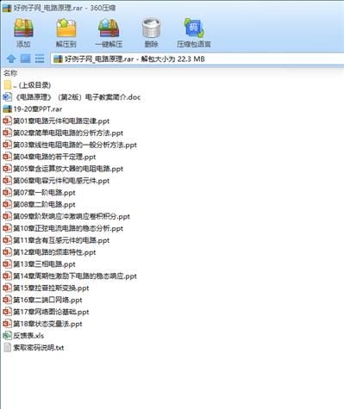
Task: Go up one directory with the arrow icon
Action: point(11,59)
